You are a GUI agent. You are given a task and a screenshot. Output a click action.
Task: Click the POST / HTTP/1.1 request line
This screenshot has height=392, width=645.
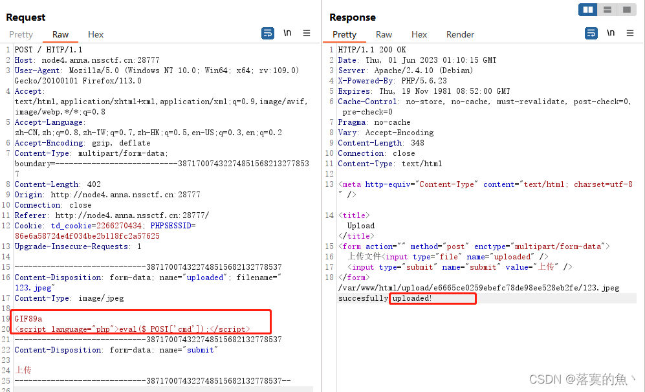pos(49,50)
